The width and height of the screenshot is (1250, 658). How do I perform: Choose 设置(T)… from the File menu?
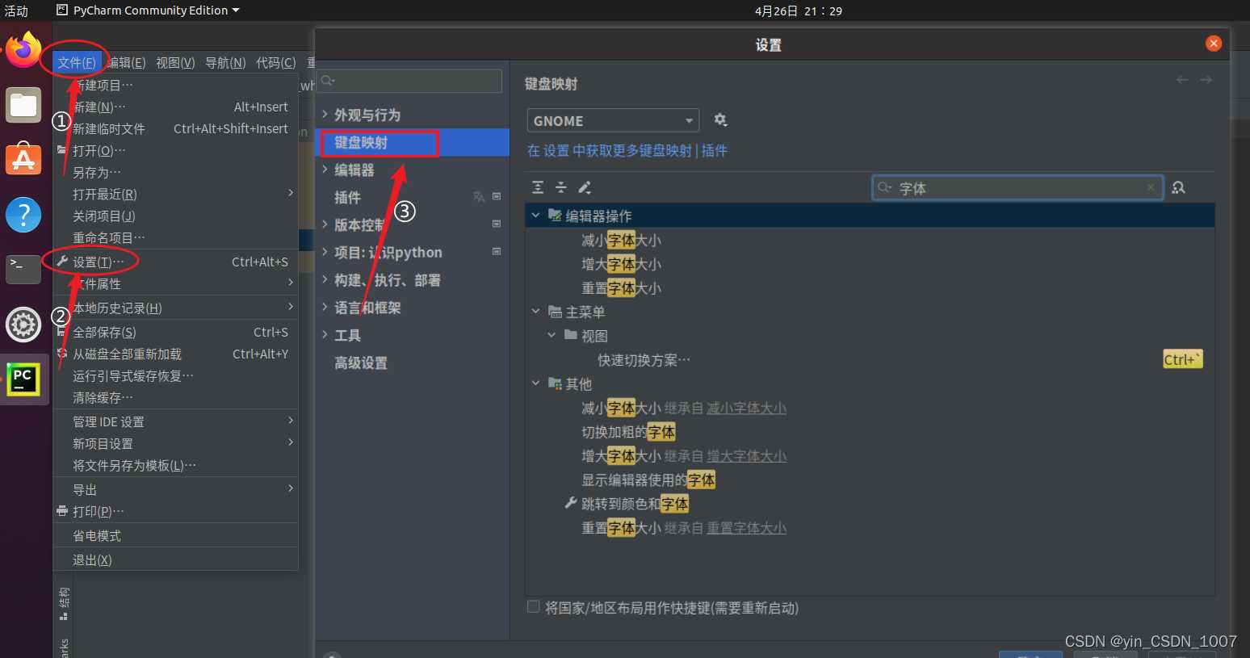[x=175, y=262]
